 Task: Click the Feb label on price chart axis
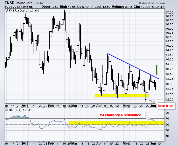point(51,106)
